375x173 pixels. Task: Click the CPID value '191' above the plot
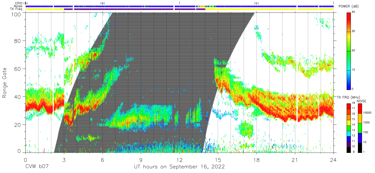[103, 3]
